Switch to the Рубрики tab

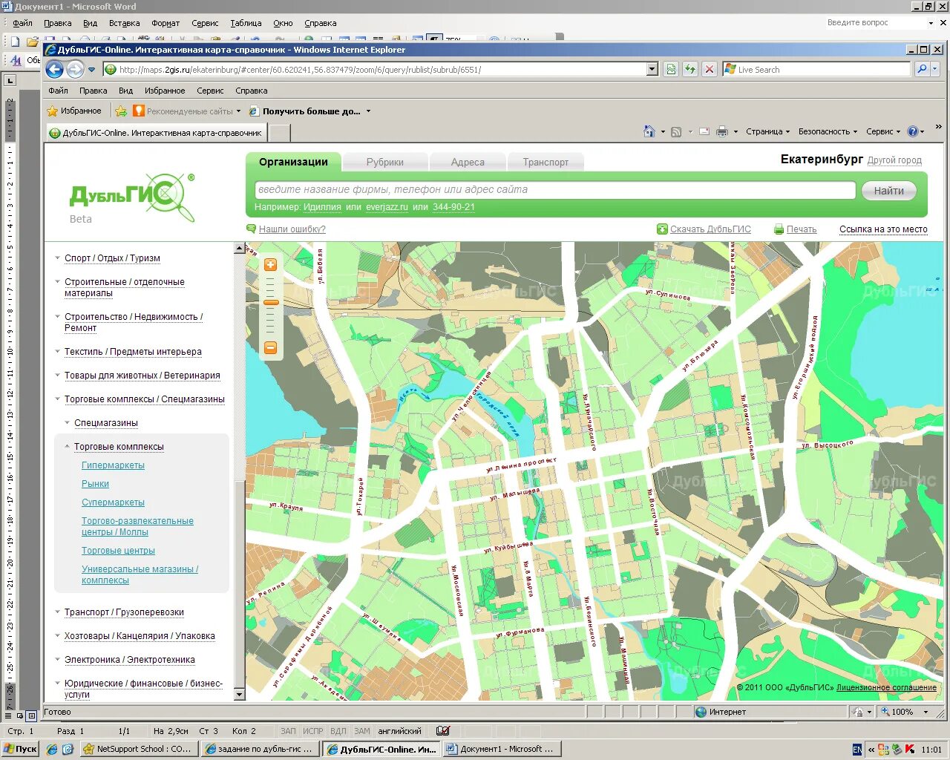385,162
